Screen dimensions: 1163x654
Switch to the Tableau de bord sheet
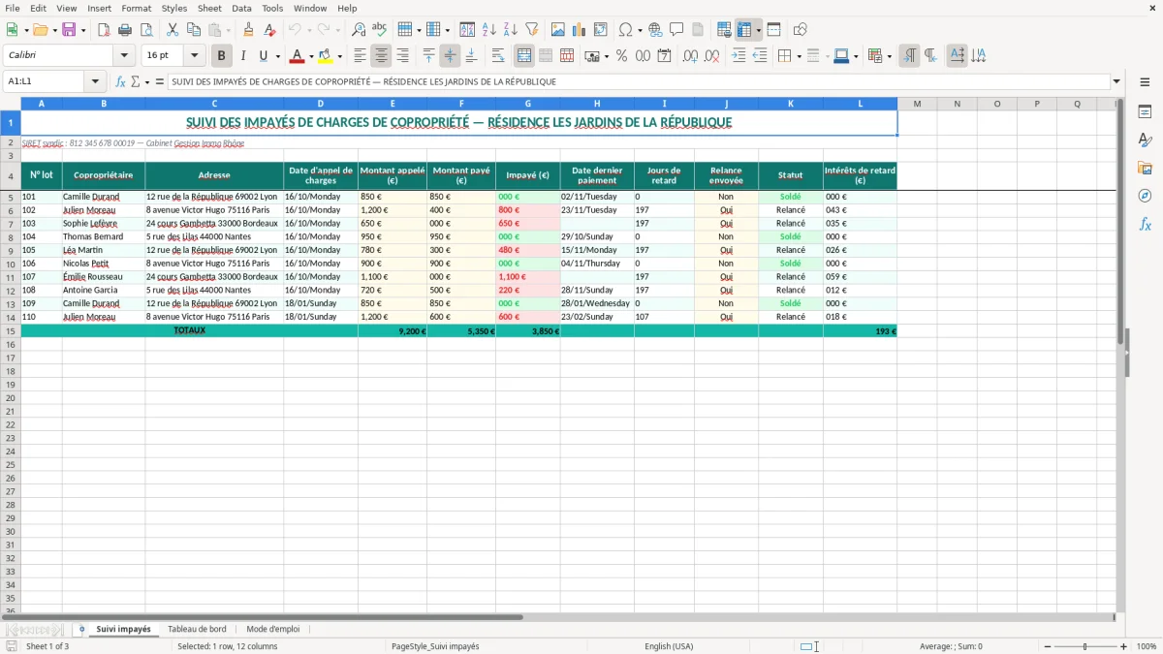[x=197, y=629]
